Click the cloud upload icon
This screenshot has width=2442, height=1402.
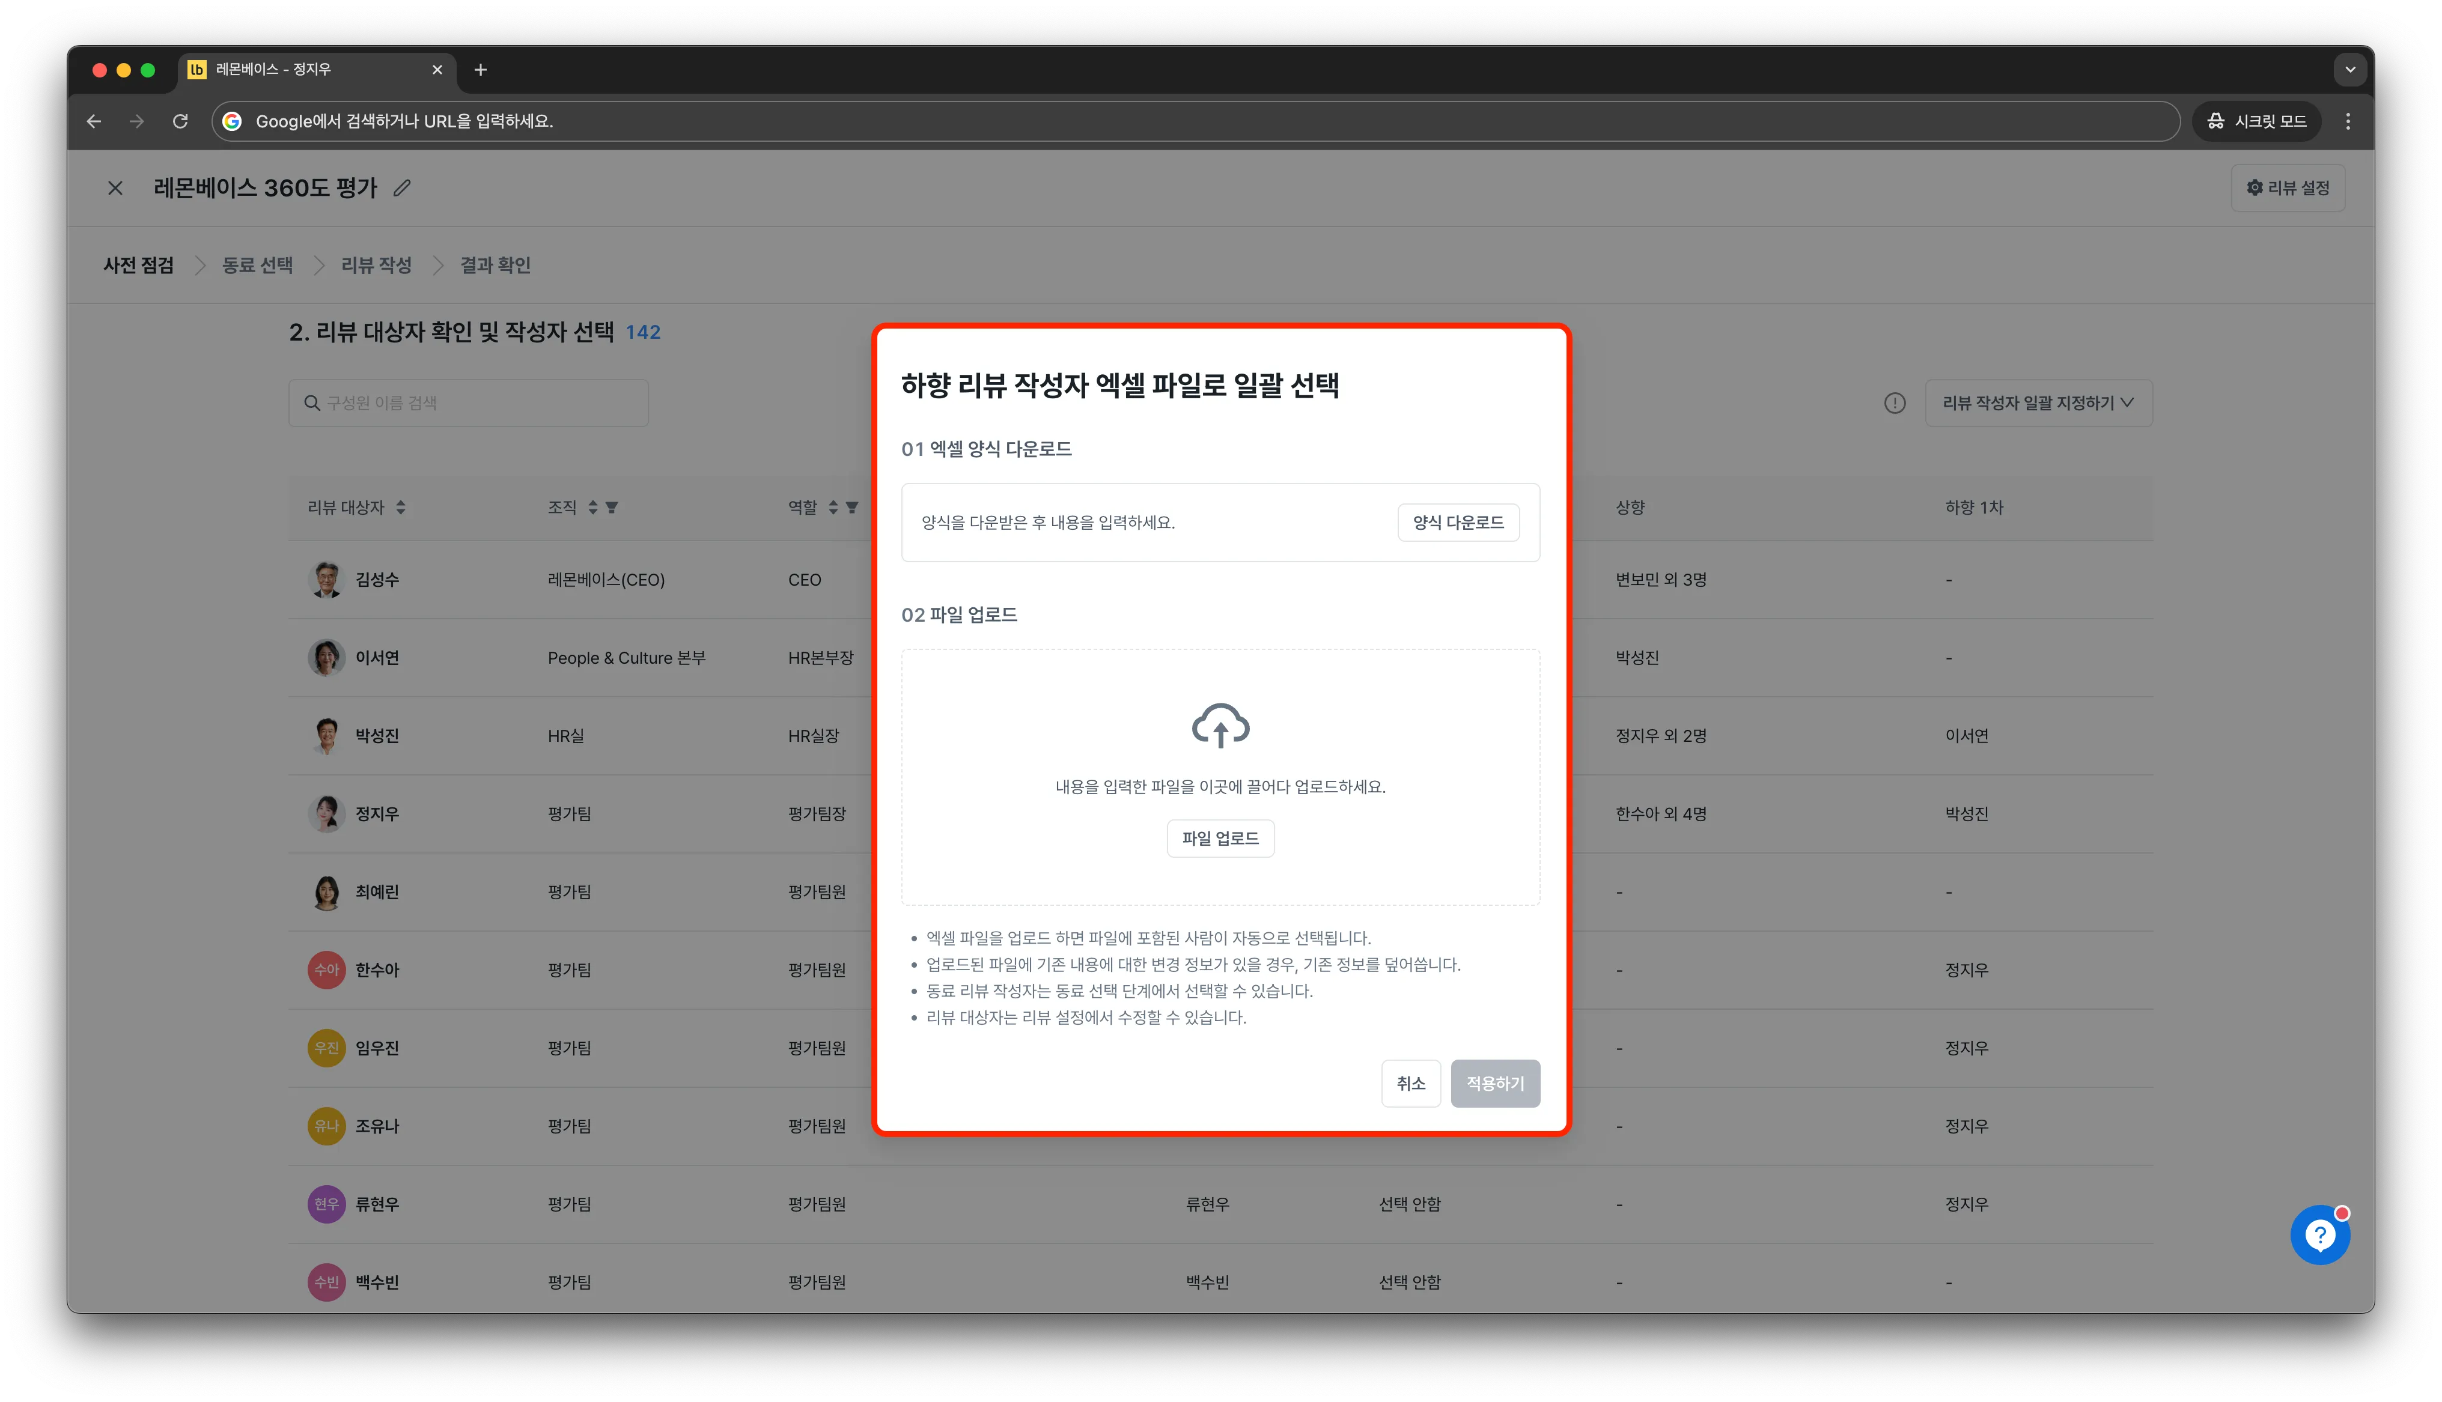(x=1220, y=725)
